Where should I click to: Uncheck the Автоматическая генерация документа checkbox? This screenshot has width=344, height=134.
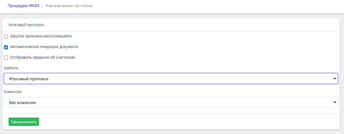6,47
